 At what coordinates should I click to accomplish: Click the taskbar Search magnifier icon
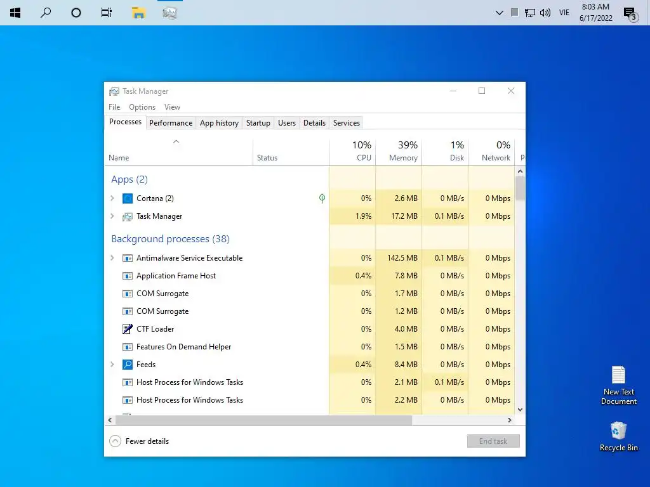46,13
